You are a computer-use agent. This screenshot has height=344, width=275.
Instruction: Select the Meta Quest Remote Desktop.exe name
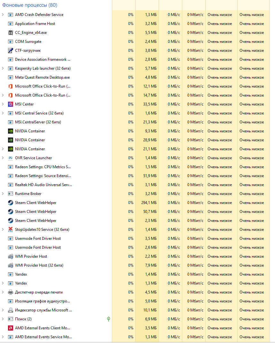[42, 77]
